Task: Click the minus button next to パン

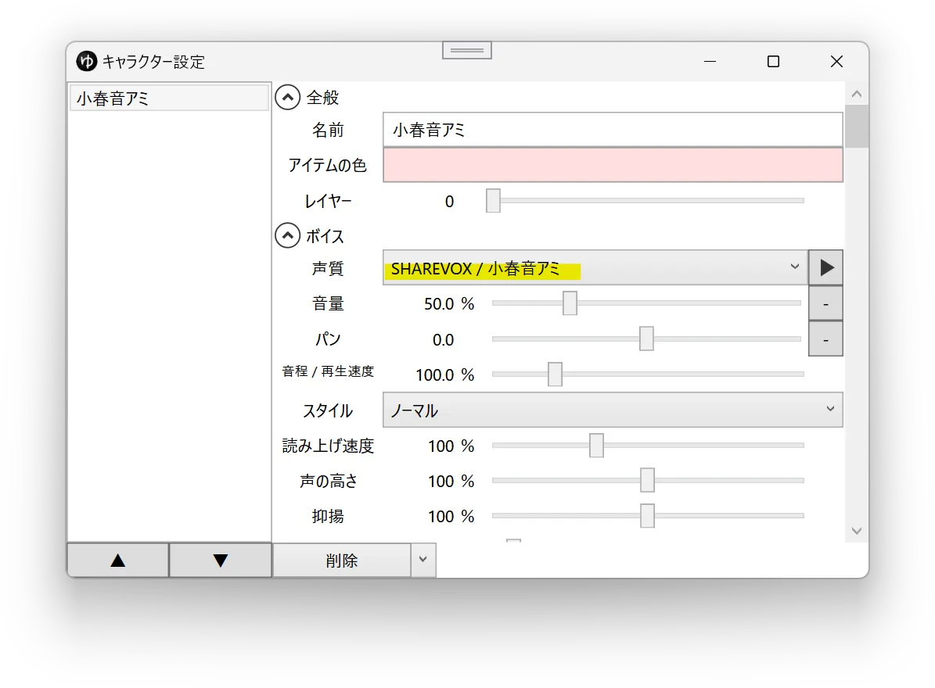Action: [x=826, y=339]
